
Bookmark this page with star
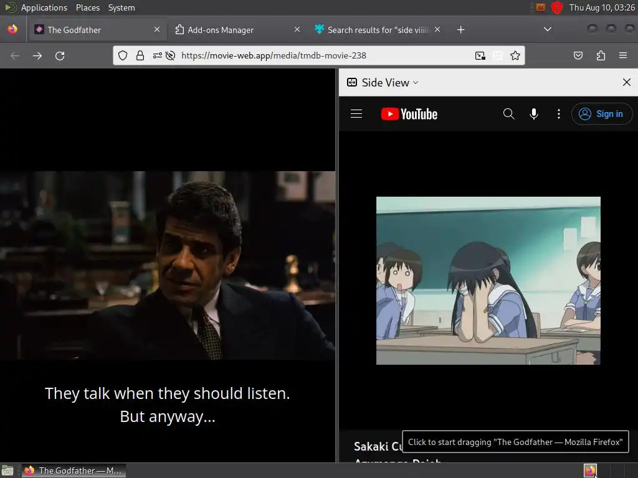515,55
